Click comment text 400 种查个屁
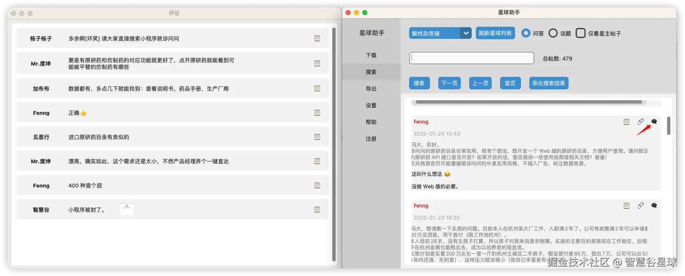 coord(85,185)
